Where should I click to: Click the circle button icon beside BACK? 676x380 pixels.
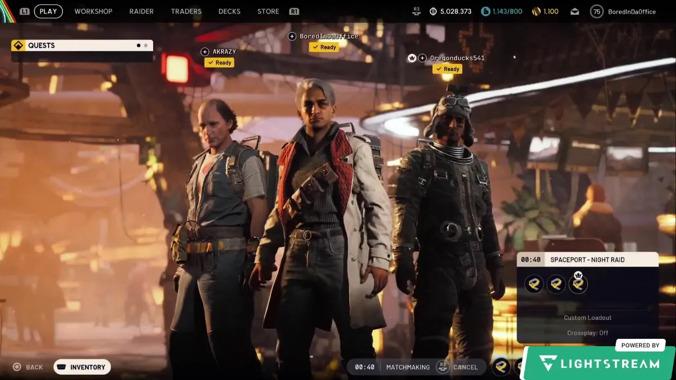[x=17, y=367]
